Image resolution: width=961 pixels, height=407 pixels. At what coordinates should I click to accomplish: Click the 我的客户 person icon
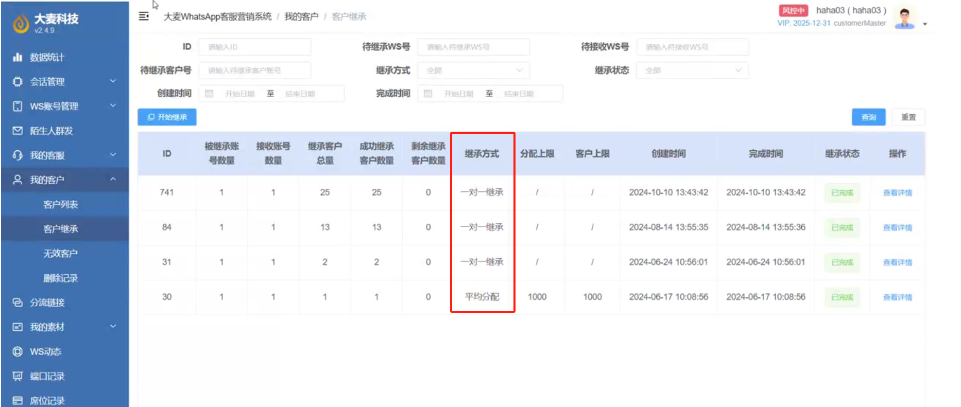point(18,180)
